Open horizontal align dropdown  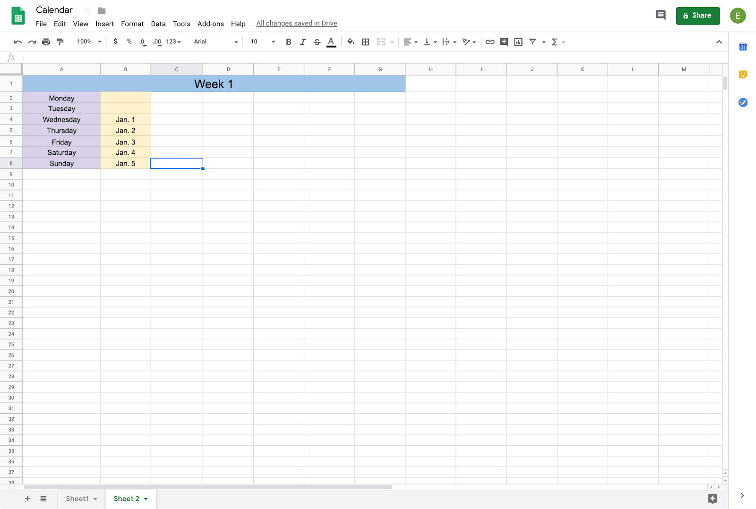(410, 42)
